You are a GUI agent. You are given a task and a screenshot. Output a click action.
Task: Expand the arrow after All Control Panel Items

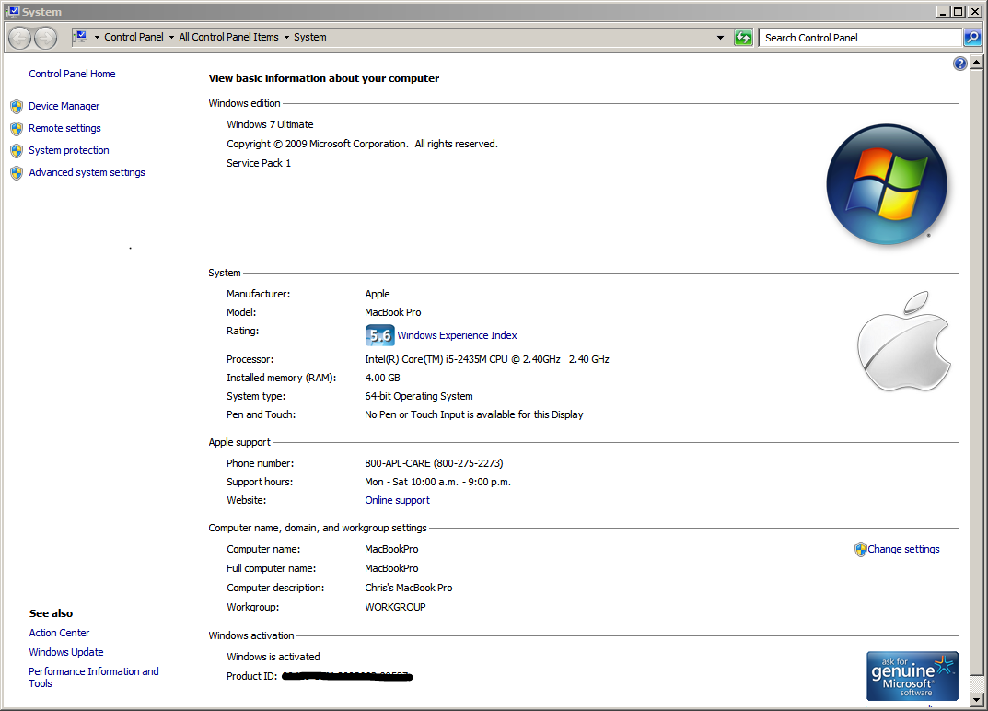[286, 37]
